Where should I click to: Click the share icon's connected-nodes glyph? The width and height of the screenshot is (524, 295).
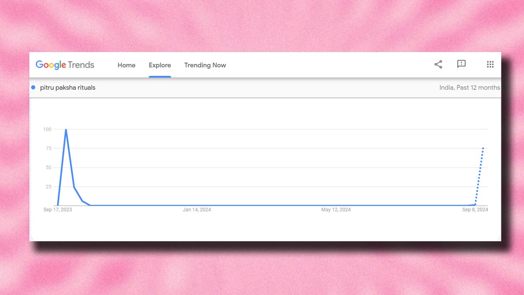[438, 64]
